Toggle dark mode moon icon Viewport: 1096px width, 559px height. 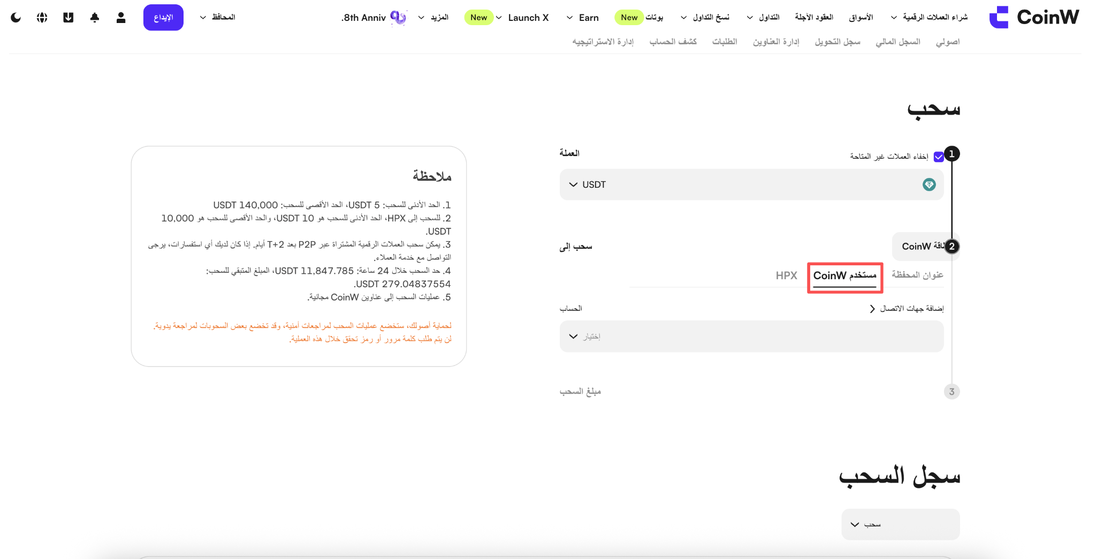point(16,18)
